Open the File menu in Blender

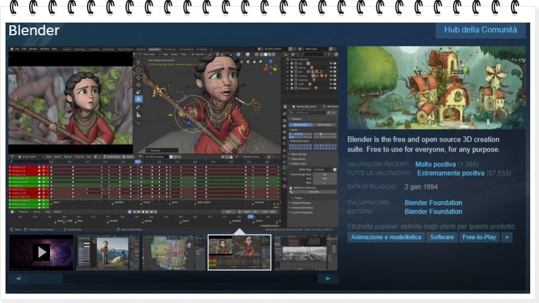click(17, 49)
